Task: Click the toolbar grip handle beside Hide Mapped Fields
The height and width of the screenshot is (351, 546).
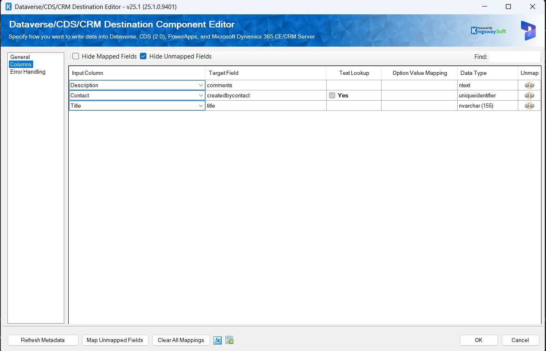Action: [x=70, y=56]
